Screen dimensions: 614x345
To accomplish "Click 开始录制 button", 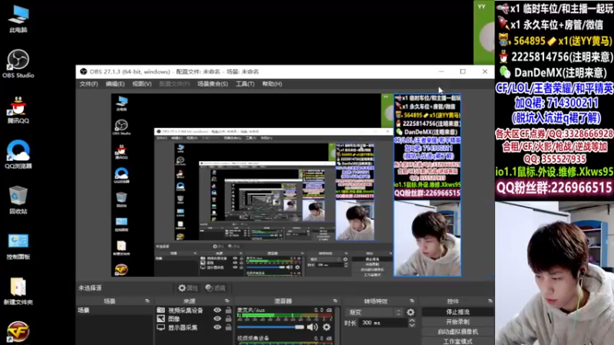I will 457,321.
